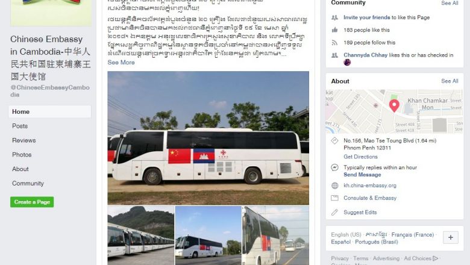
Task: Click the Messenger icon beside reply time
Action: pyautogui.click(x=335, y=167)
